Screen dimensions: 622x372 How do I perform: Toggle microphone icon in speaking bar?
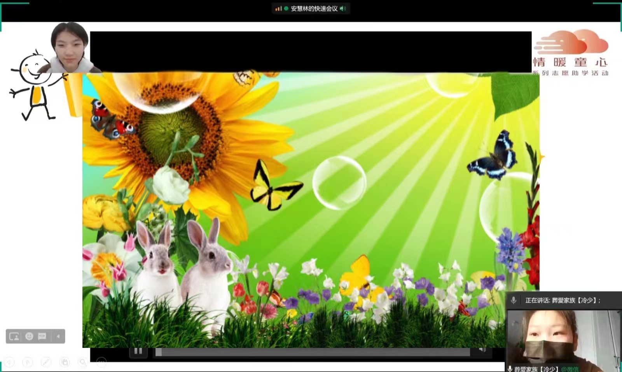click(x=514, y=300)
